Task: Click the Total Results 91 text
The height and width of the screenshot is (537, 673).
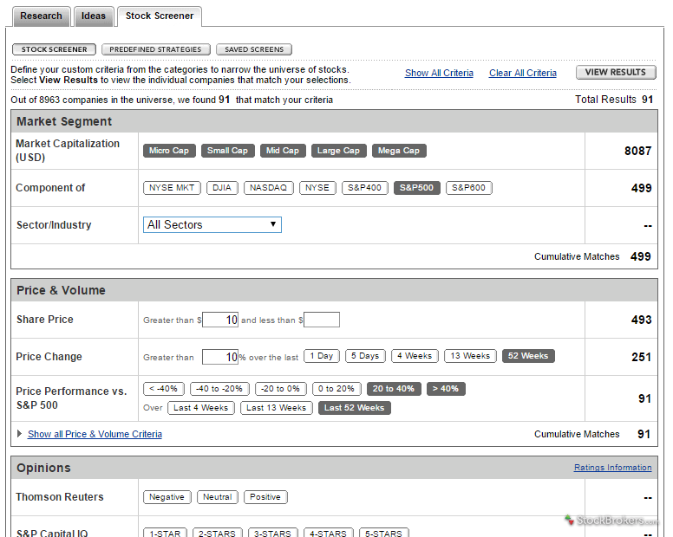Action: click(614, 100)
